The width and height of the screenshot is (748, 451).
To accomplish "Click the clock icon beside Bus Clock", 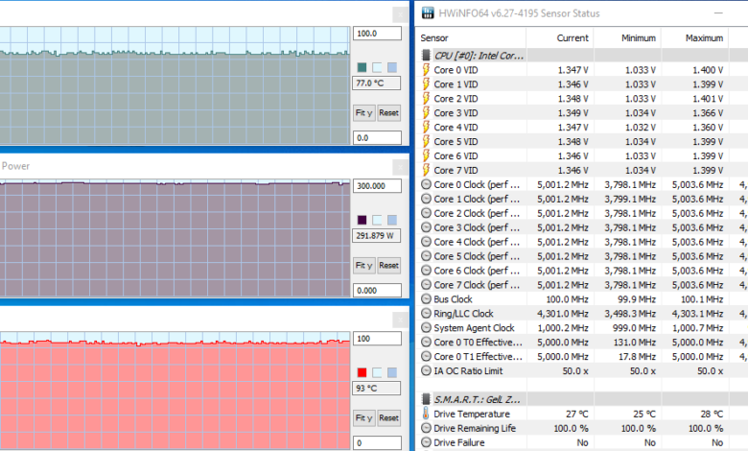I will [426, 298].
